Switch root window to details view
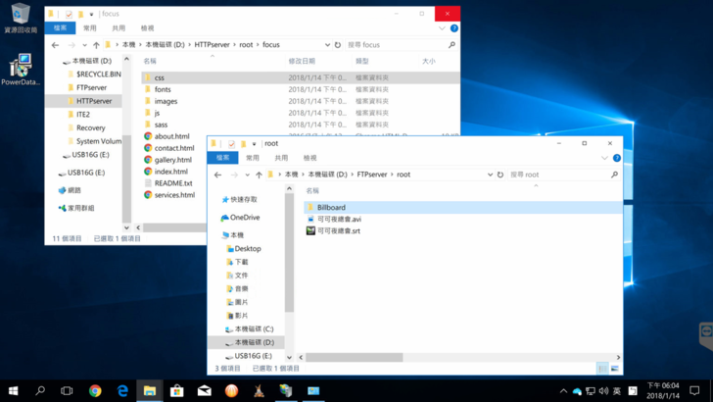713x402 pixels. point(602,369)
